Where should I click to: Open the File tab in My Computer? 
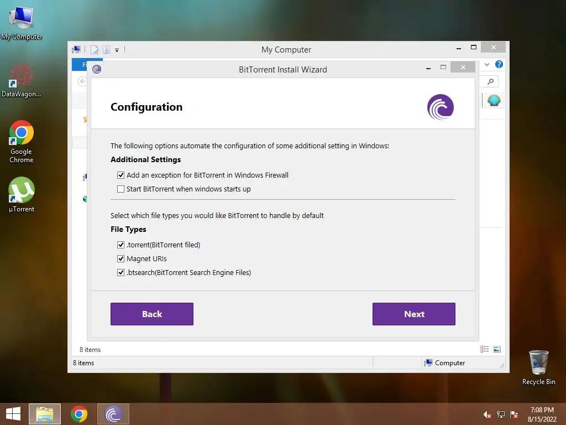(80, 65)
